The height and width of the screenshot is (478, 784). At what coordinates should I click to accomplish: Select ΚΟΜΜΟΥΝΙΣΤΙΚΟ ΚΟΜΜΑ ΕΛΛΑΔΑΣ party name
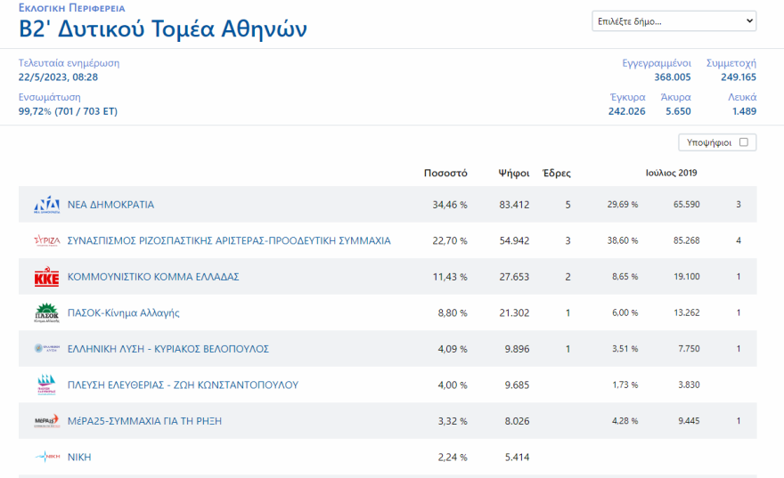153,277
